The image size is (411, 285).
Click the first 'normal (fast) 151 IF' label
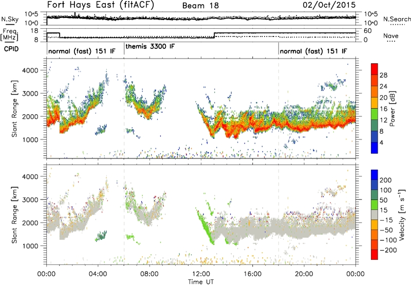click(x=82, y=51)
